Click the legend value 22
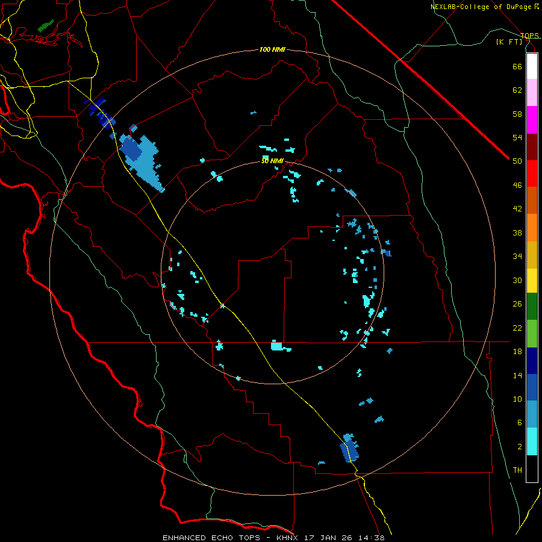This screenshot has height=542, width=542. point(517,328)
